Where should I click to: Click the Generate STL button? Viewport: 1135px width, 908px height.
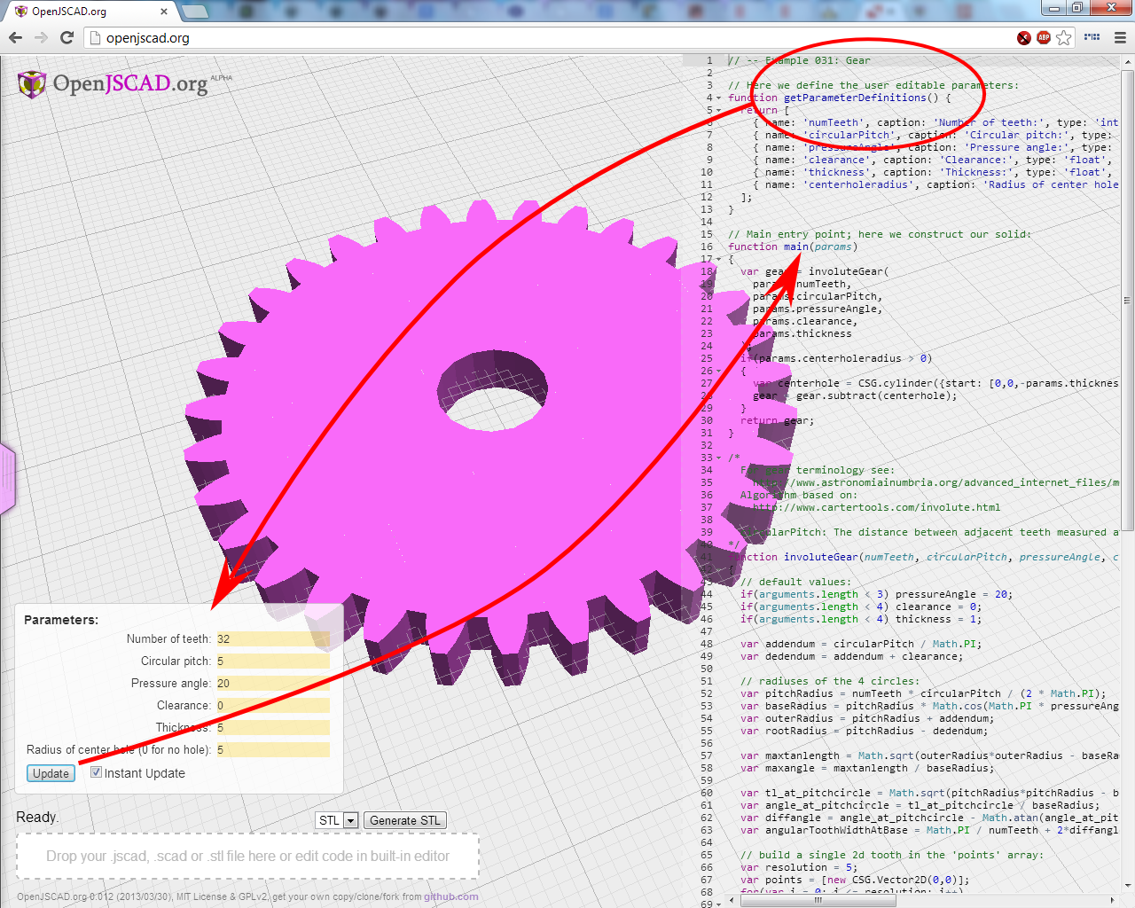tap(404, 820)
